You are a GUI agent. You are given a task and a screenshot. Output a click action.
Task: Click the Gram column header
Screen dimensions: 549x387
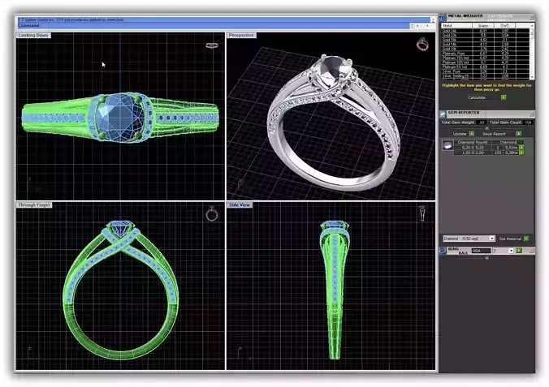(x=483, y=25)
